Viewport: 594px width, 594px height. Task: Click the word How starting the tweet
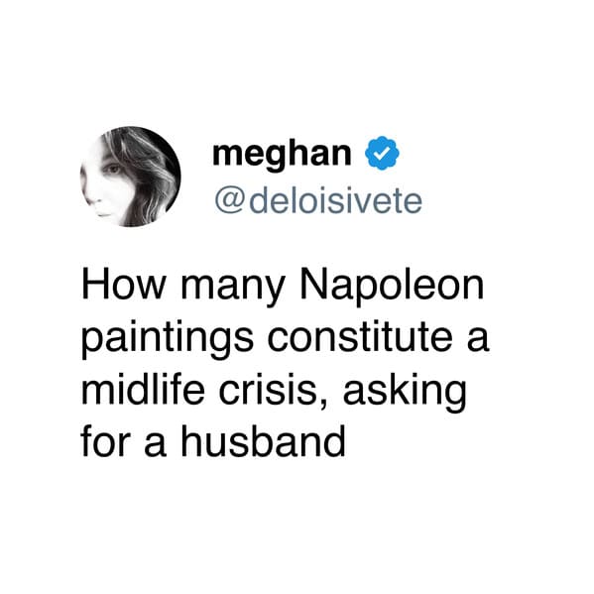point(124,285)
